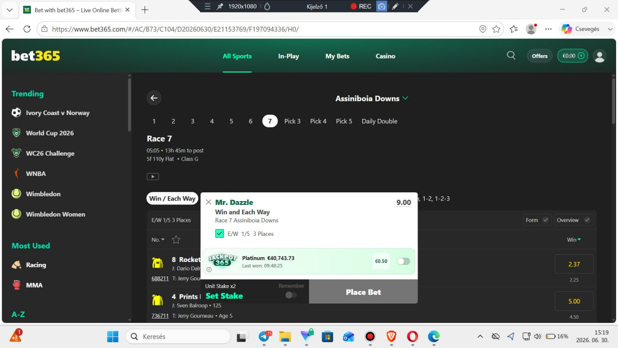Click the pin icon in the capture bar

220,6
